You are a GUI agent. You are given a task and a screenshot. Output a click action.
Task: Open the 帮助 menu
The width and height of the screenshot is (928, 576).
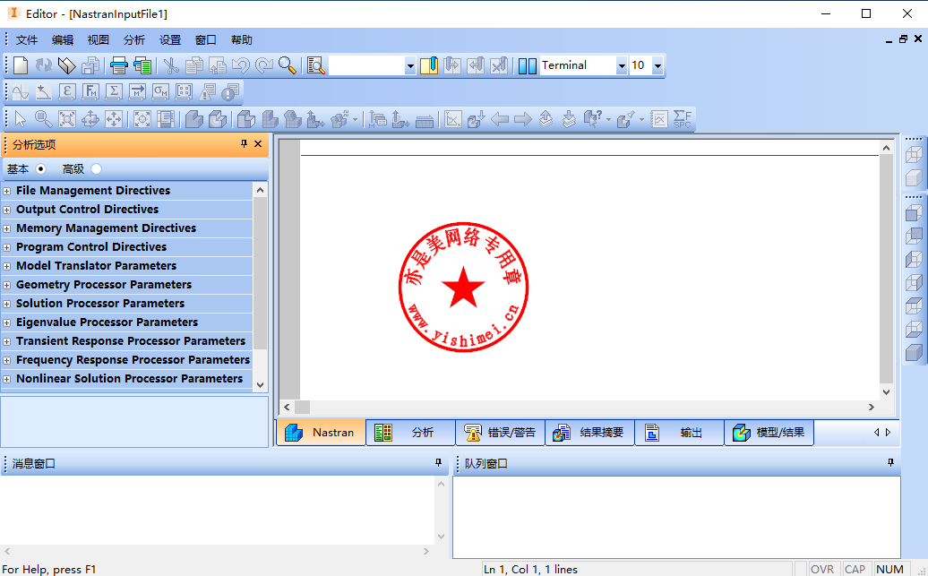242,39
